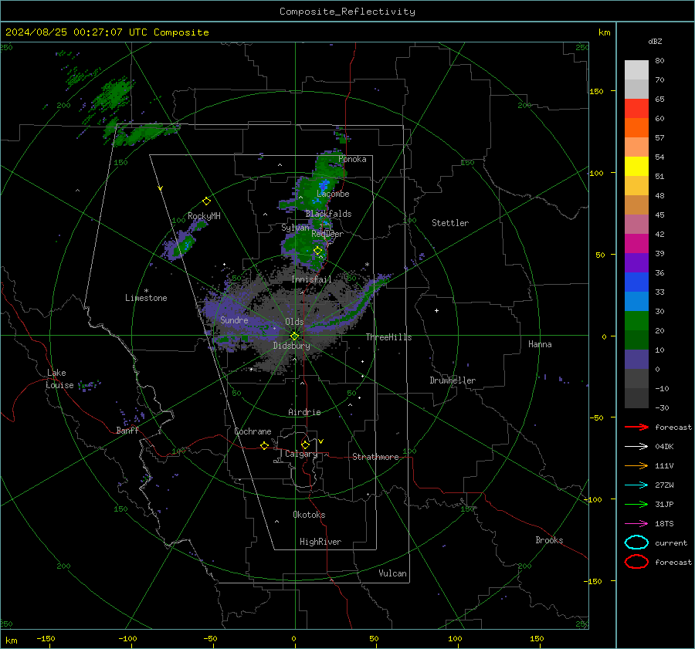Click the 65 dBZ red color swatch
The height and width of the screenshot is (649, 695).
(x=636, y=108)
